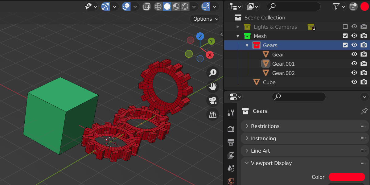
Task: Toggle viewport overlays button
Action: [126, 6]
